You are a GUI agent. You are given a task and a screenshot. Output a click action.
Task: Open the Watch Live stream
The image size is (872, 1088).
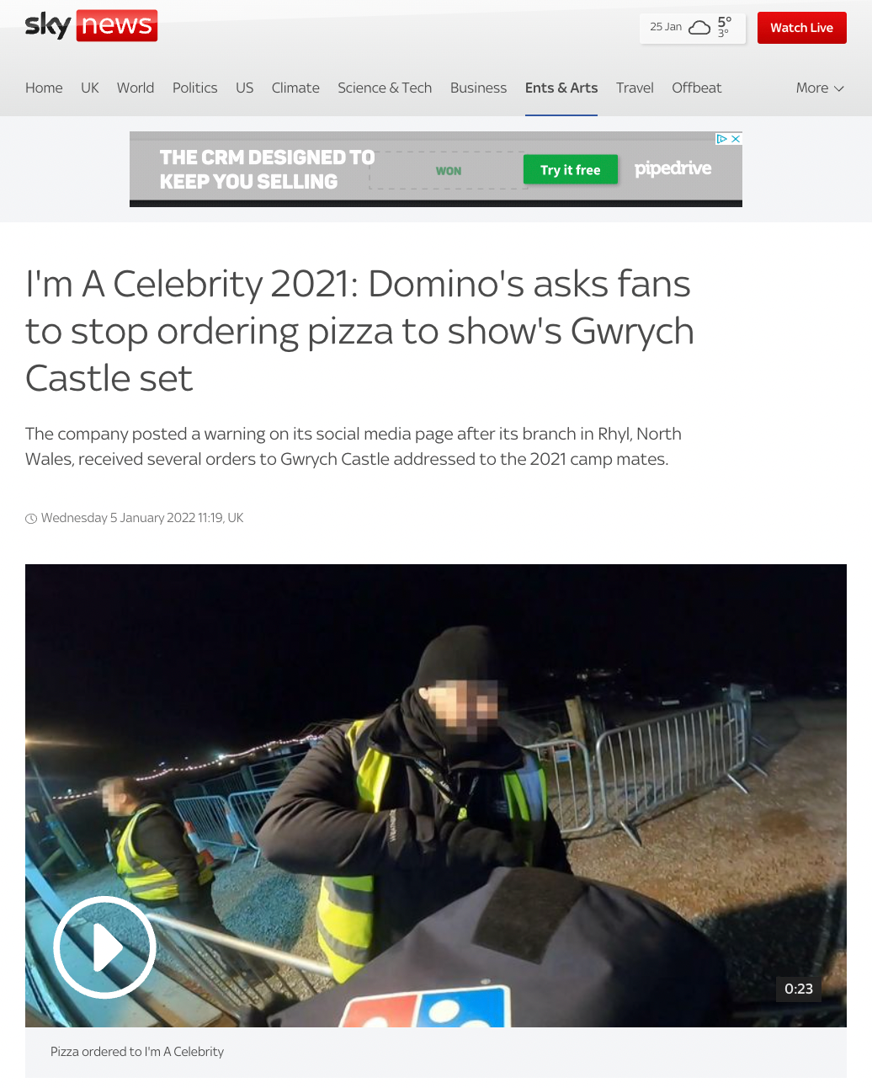(x=801, y=28)
